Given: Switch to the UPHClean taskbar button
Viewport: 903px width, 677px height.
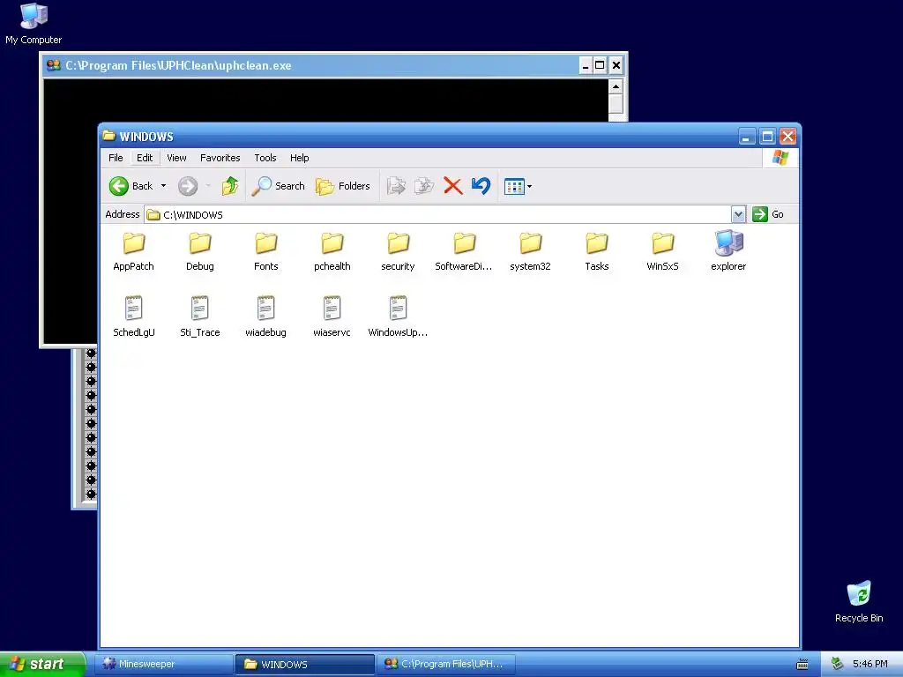Looking at the screenshot, I should coord(445,664).
